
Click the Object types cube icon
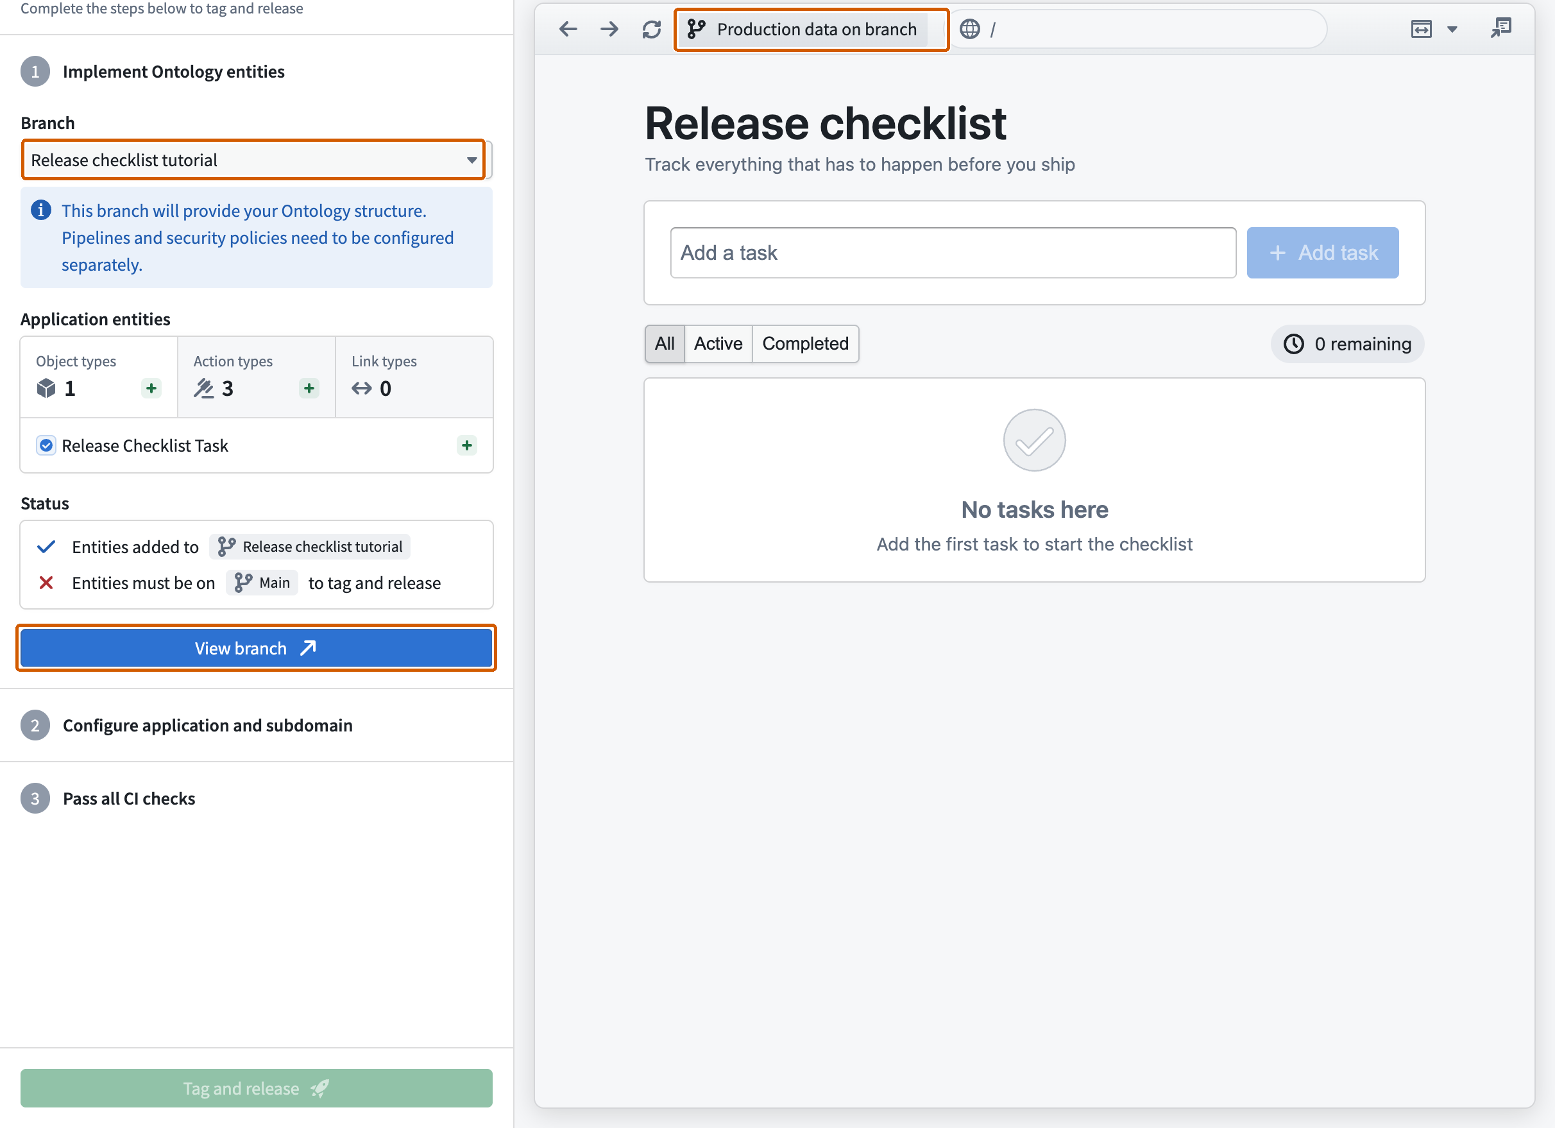46,388
